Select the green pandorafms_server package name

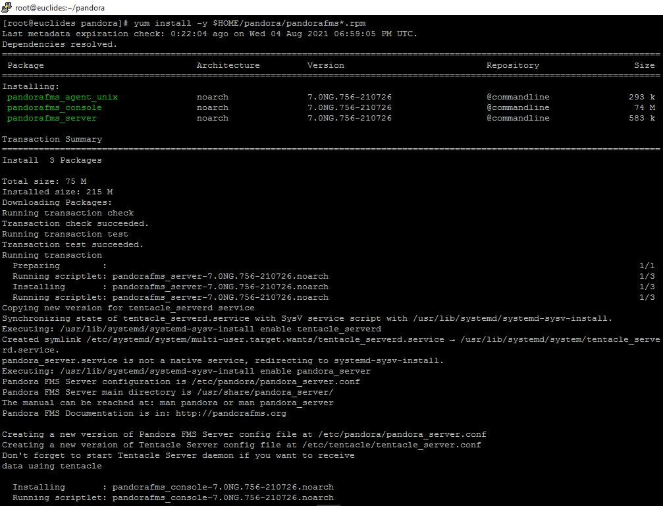(x=52, y=118)
